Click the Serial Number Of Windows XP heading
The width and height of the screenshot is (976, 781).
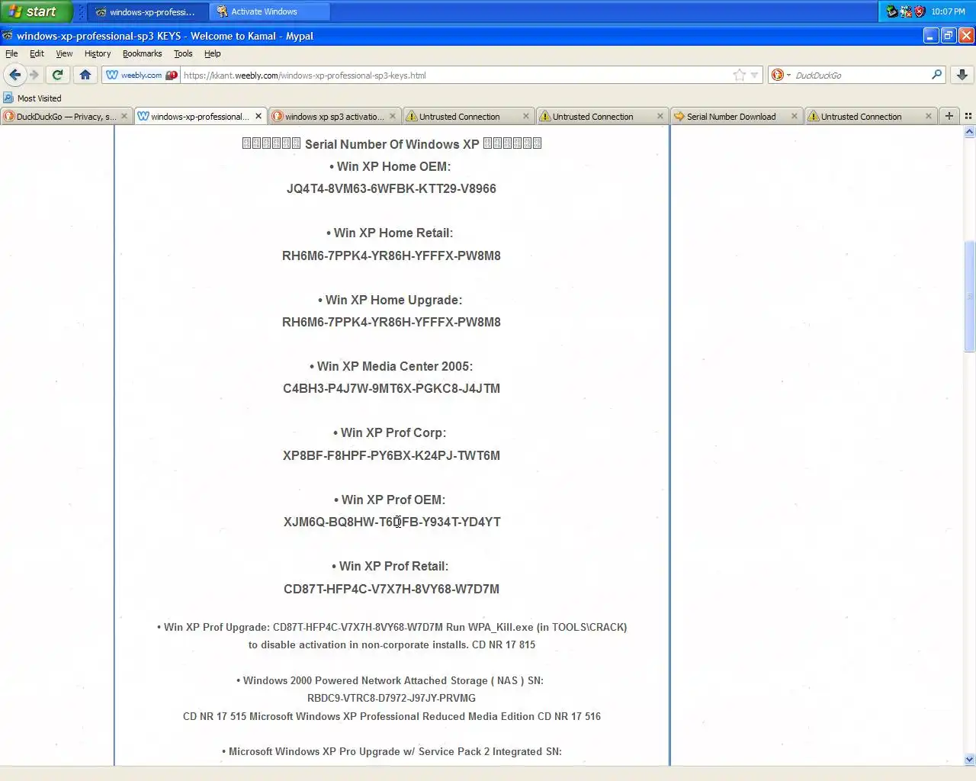(392, 144)
